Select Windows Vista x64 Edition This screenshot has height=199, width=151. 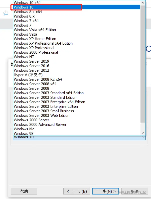pos(77,30)
